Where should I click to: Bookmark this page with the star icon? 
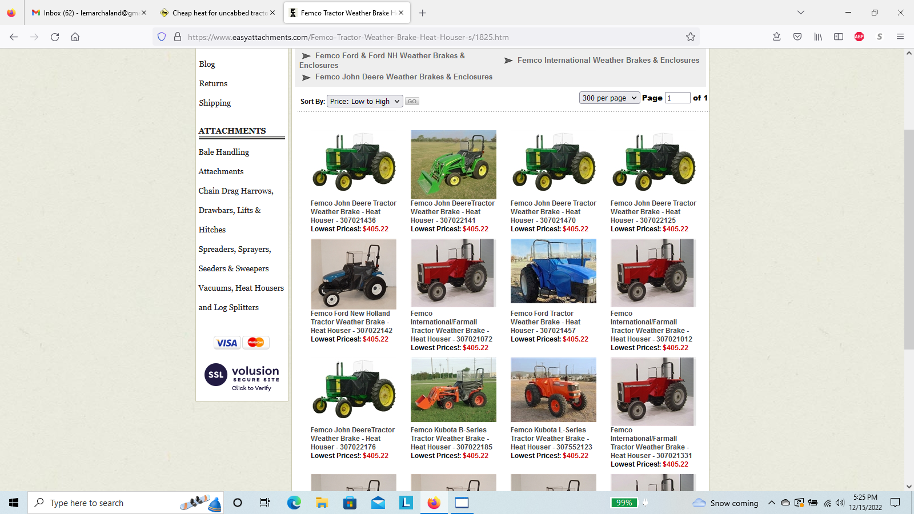pyautogui.click(x=691, y=37)
